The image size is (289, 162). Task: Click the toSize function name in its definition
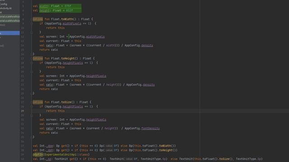(x=66, y=102)
